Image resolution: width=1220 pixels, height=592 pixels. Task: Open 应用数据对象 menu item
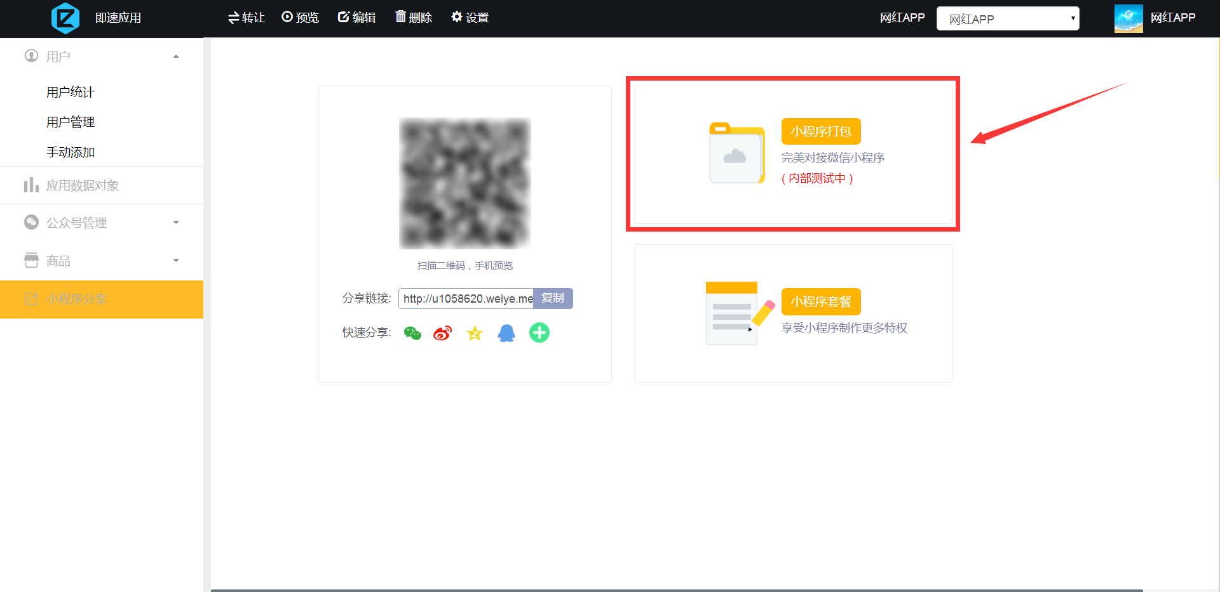102,185
